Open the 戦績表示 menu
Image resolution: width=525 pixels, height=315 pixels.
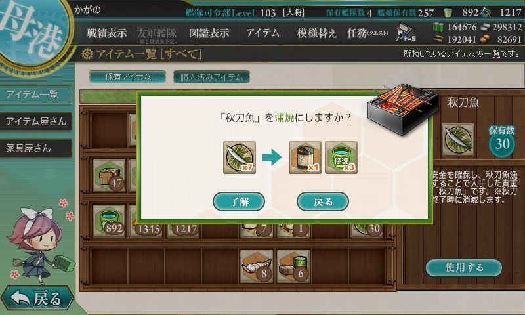coord(107,33)
